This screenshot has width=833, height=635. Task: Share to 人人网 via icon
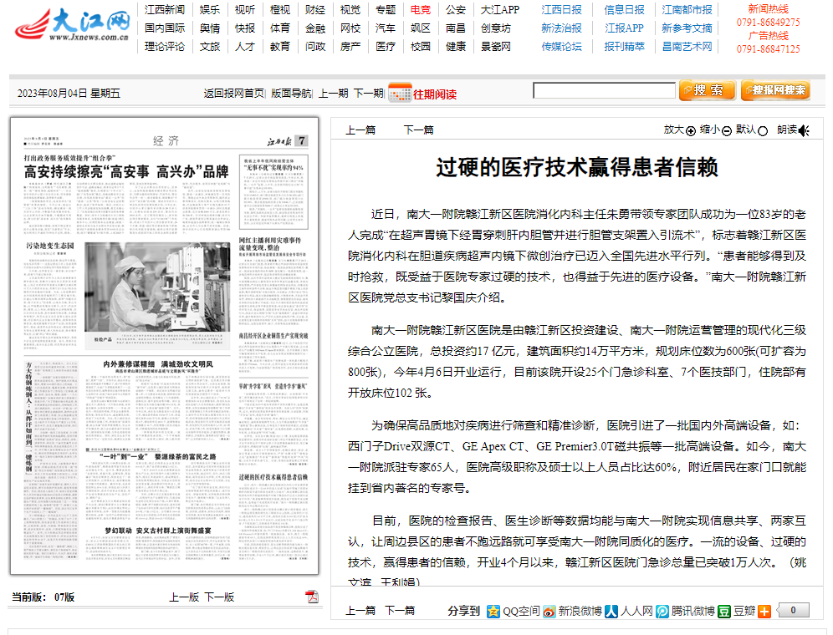coord(612,611)
